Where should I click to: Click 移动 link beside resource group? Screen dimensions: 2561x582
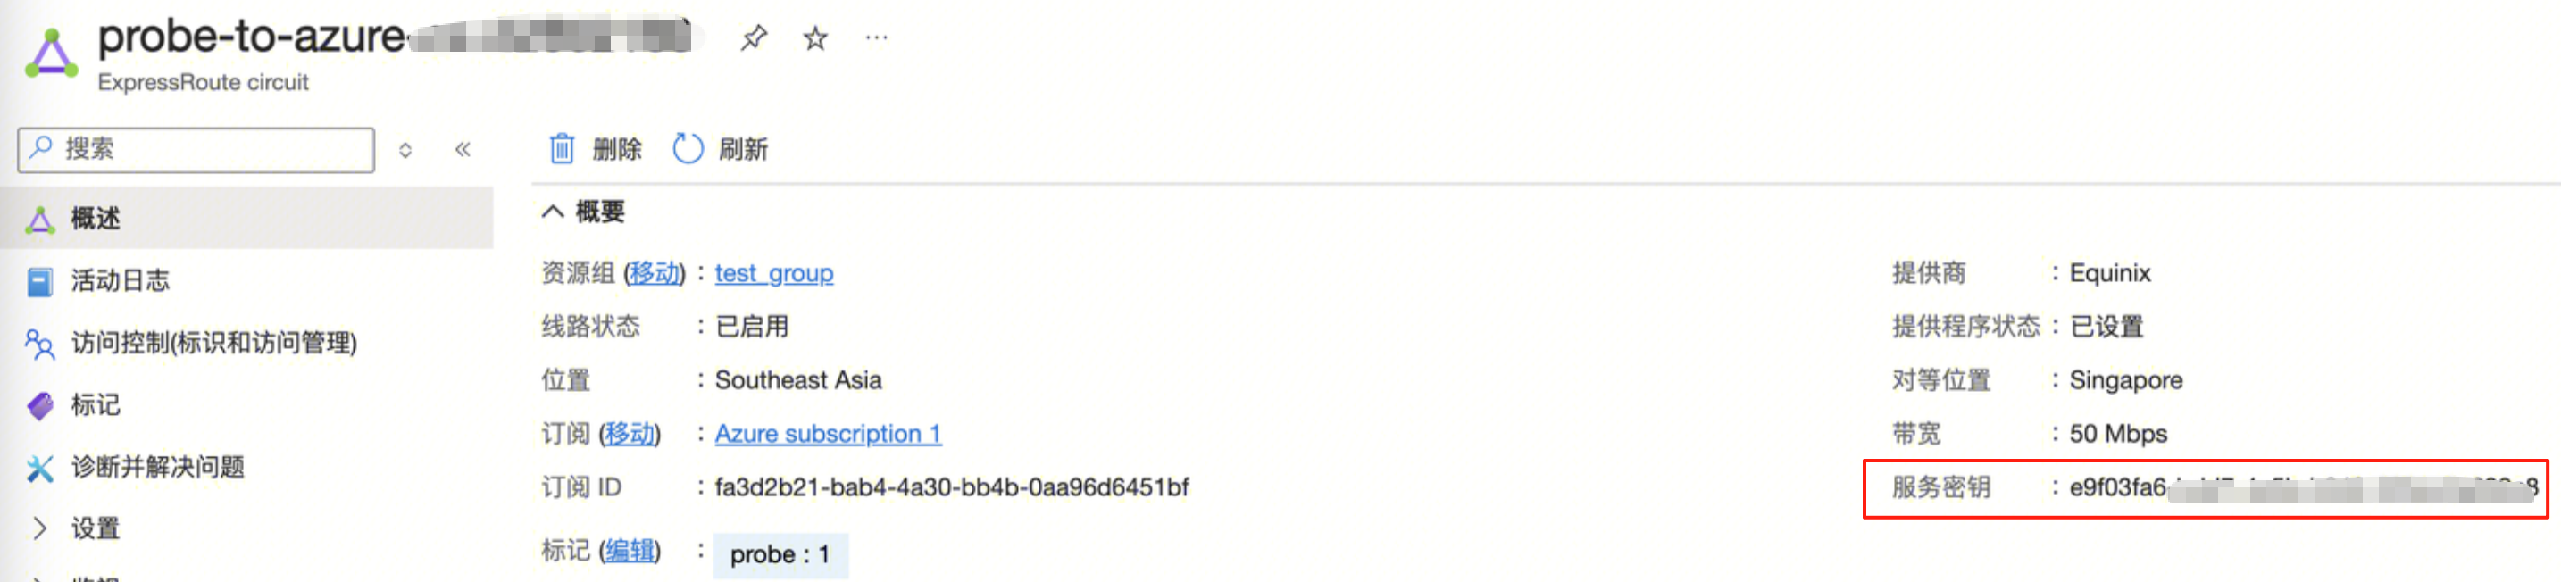pos(655,273)
